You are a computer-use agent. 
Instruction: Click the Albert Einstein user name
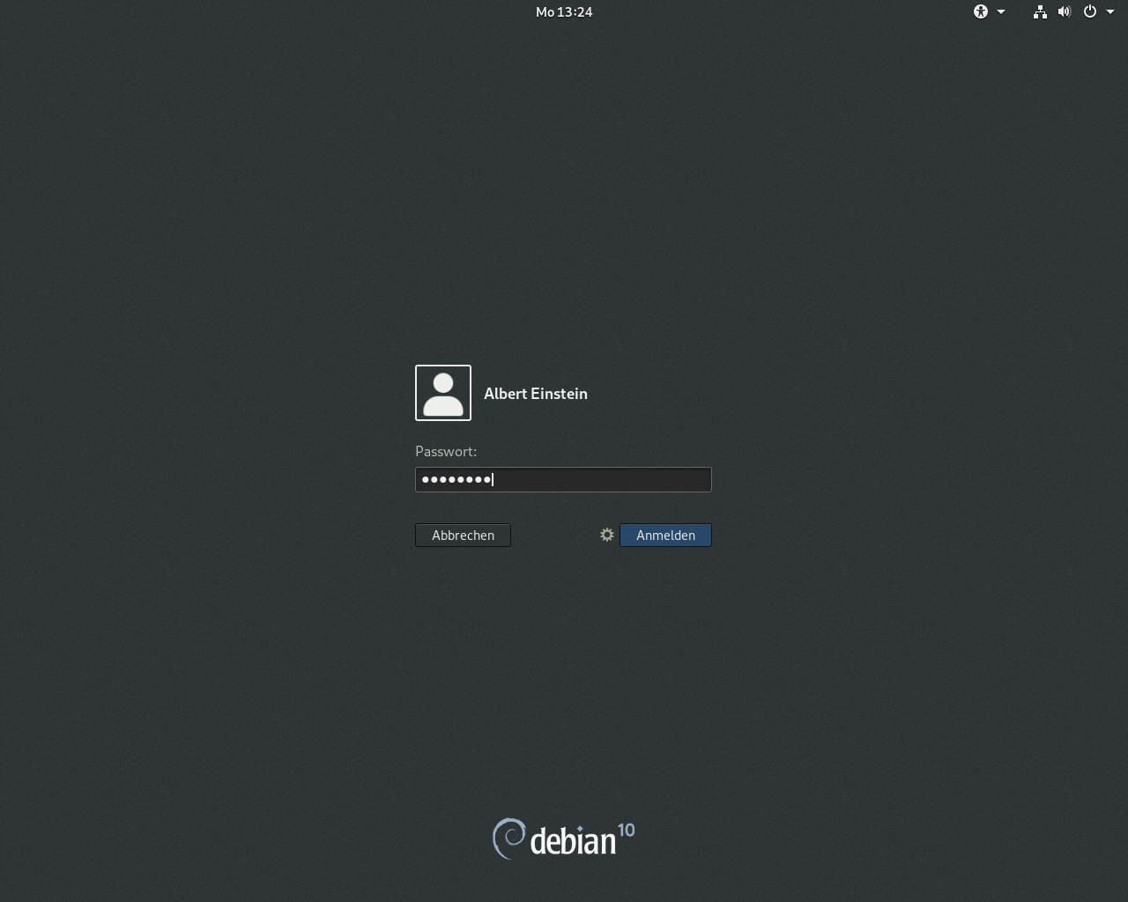(x=536, y=394)
